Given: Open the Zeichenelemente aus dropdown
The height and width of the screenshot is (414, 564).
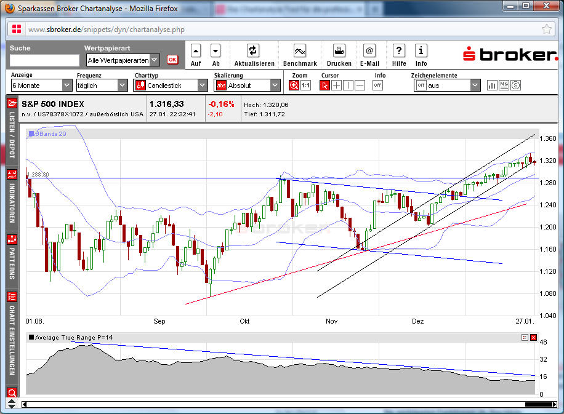Looking at the screenshot, I should (x=447, y=86).
